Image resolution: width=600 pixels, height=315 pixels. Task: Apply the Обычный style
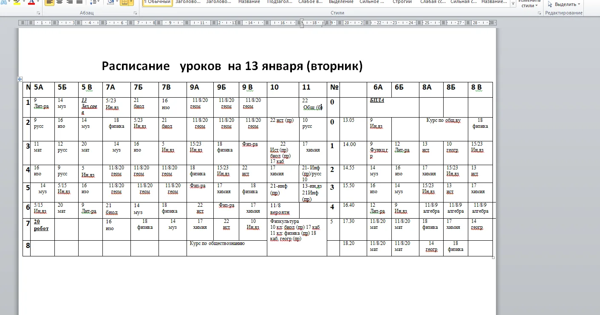pyautogui.click(x=157, y=2)
